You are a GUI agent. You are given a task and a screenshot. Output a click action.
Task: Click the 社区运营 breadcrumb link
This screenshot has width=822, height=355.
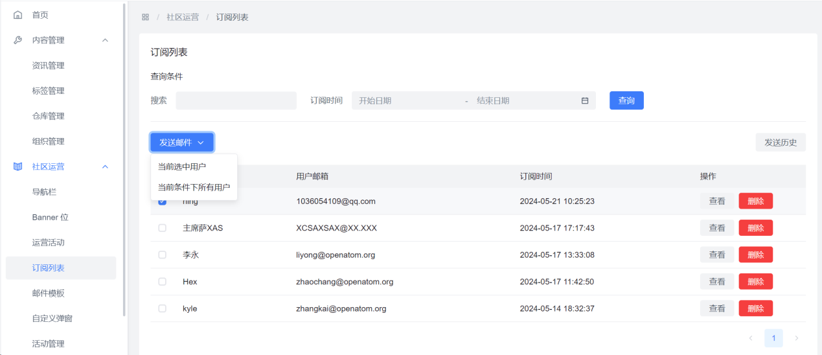click(183, 17)
